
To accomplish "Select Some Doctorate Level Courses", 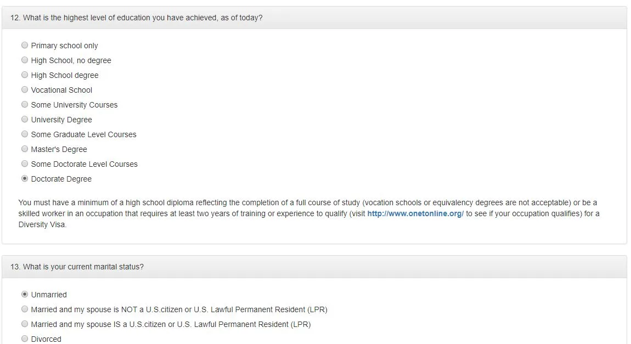I will [x=25, y=163].
